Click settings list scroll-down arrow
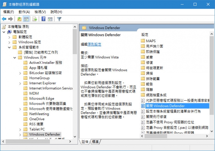Image resolution: width=215 pixels, height=151 pixels. click(212, 131)
